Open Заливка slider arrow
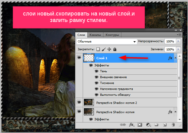Viewport: 188px width, 133px height. pyautogui.click(x=178, y=49)
